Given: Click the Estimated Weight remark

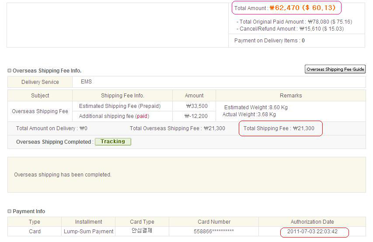Looking at the screenshot, I should click(256, 107).
